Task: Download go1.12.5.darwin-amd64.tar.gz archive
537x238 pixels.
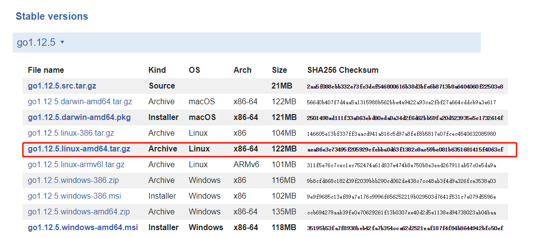Action: click(80, 101)
